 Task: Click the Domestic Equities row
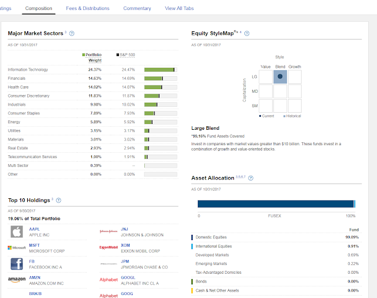[276, 237]
